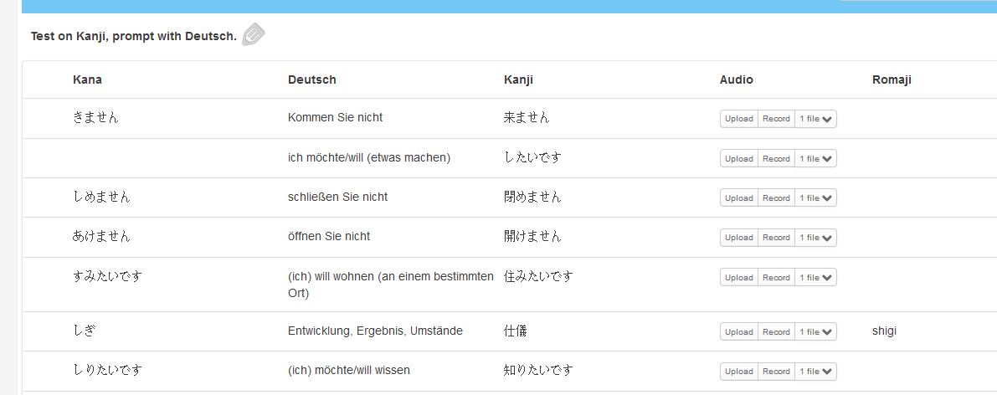Record audio for the 仕儀 row
Viewport: 997px width, 395px height.
(x=776, y=332)
